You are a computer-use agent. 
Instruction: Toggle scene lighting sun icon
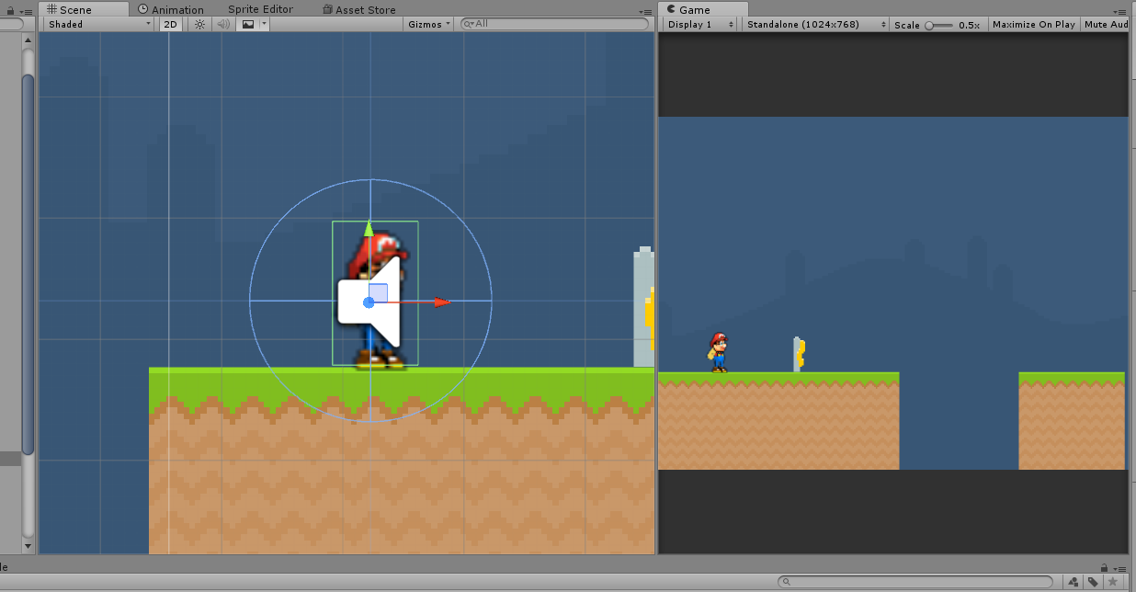pos(200,24)
